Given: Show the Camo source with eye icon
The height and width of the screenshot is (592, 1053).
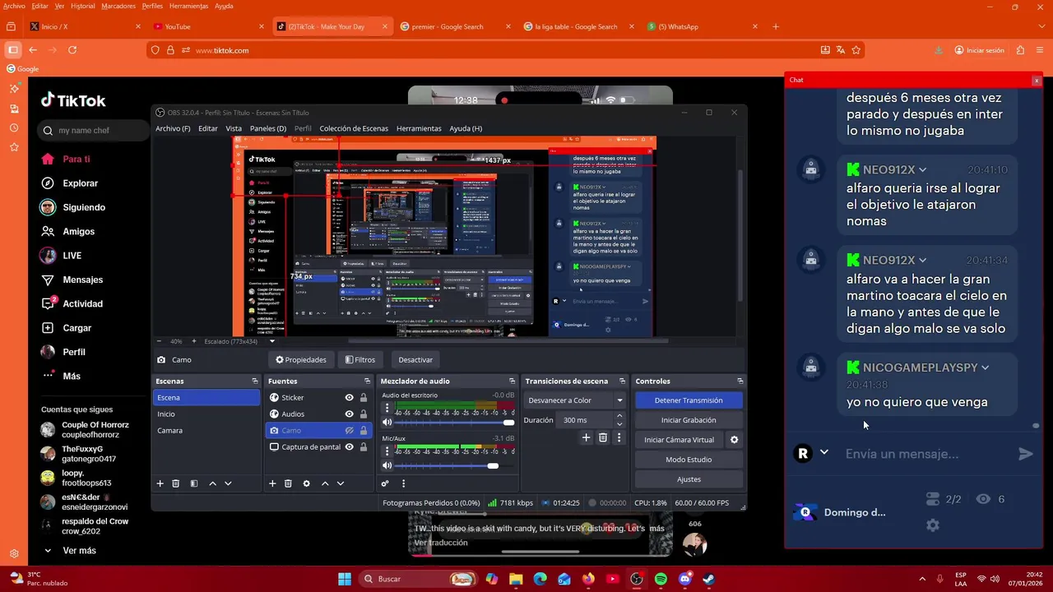Looking at the screenshot, I should pyautogui.click(x=350, y=430).
